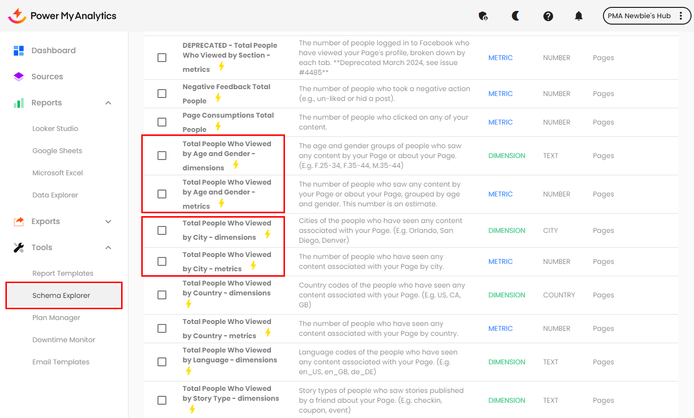The height and width of the screenshot is (418, 694).
Task: Collapse the Reports section chevron
Action: pos(108,103)
